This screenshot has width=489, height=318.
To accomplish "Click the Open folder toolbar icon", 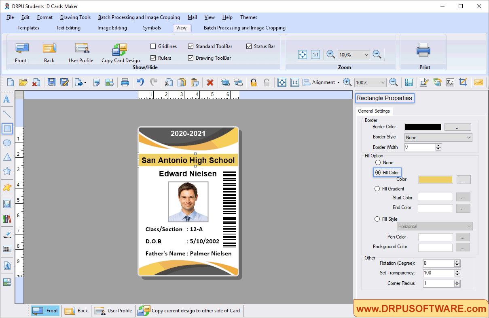I will click(x=23, y=82).
